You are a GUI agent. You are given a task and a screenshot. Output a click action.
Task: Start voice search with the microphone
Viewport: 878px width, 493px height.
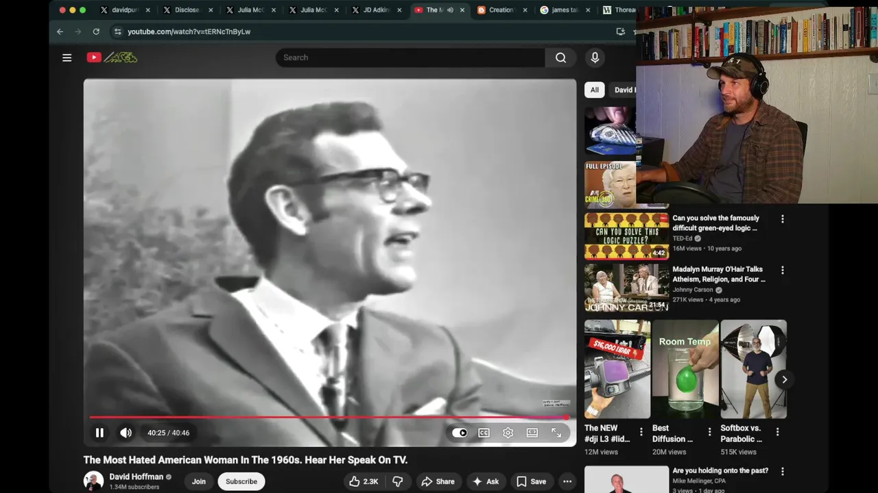coord(595,58)
